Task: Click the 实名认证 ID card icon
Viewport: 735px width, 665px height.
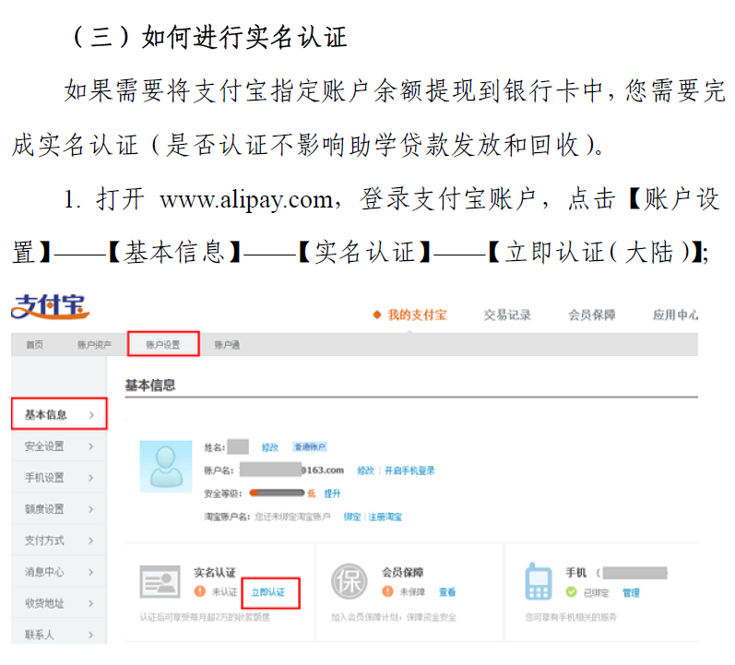Action: pos(160,582)
